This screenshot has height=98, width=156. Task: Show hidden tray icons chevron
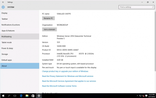point(137,96)
